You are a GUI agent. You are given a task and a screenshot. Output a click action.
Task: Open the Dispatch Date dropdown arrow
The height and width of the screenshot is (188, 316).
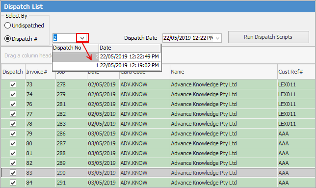pos(218,38)
